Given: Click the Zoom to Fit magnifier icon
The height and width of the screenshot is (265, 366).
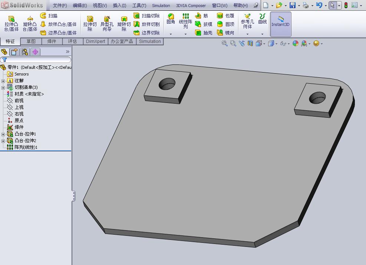Looking at the screenshot, I should 225,43.
